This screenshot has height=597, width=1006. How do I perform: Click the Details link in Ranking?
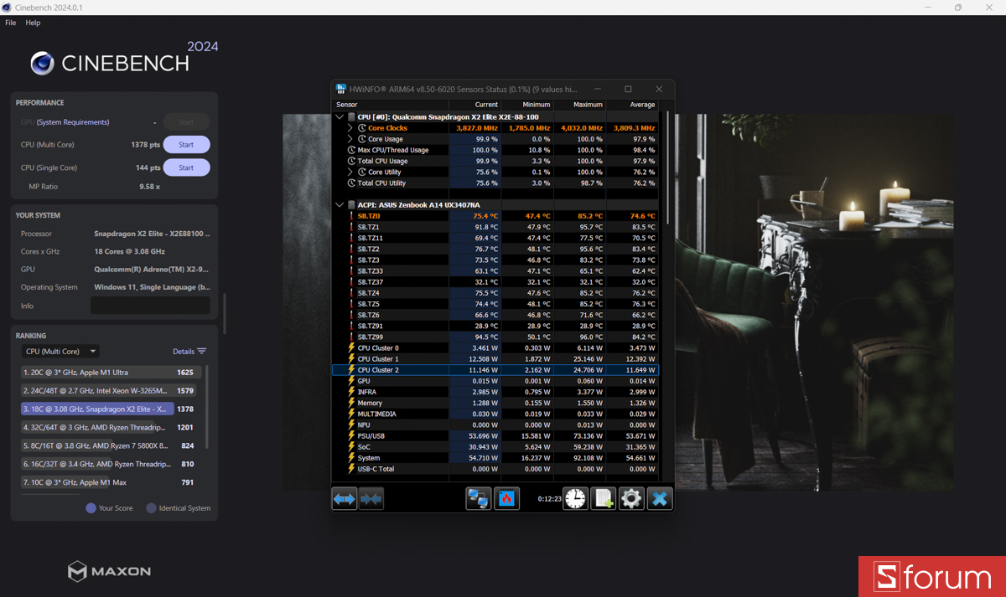point(184,352)
